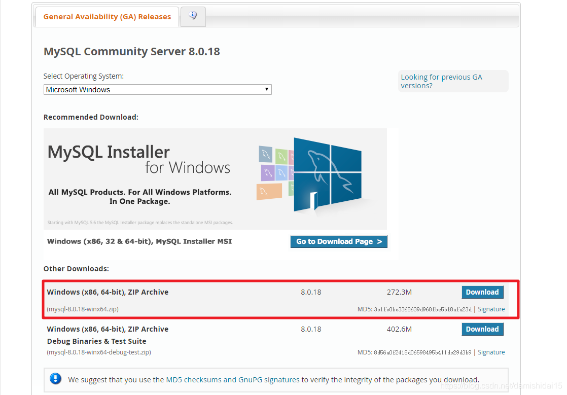
Task: Click the MySQL Community Server 8.0.18 heading
Action: point(132,52)
